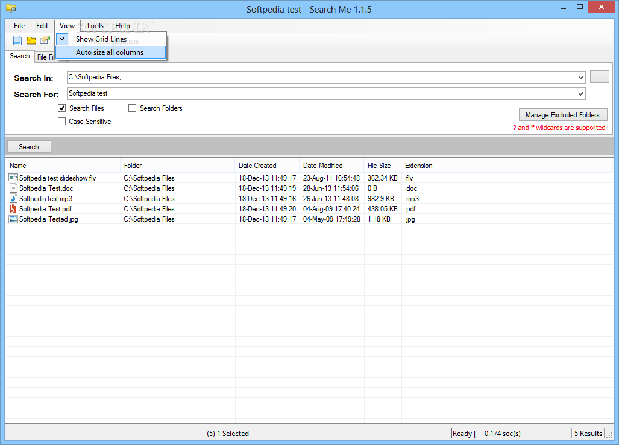Select Softpedia test slideshow.flv row

coord(310,178)
